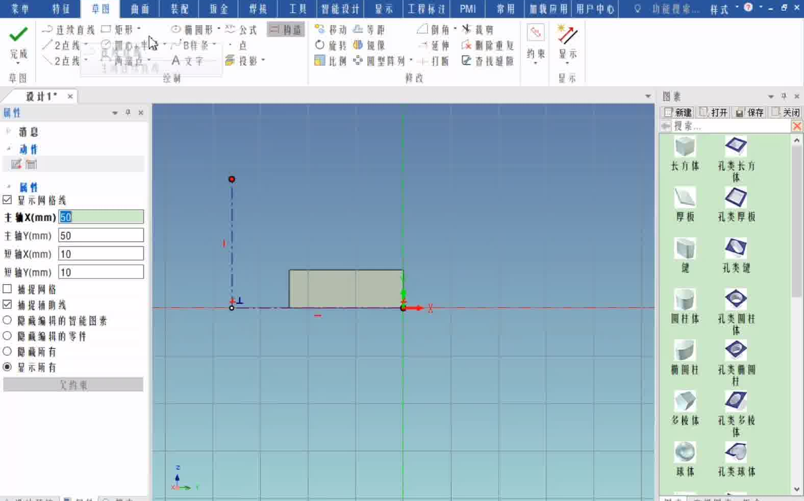Screen dimensions: 804x501
Task: Select the B样条 spline tool
Action: [x=190, y=45]
